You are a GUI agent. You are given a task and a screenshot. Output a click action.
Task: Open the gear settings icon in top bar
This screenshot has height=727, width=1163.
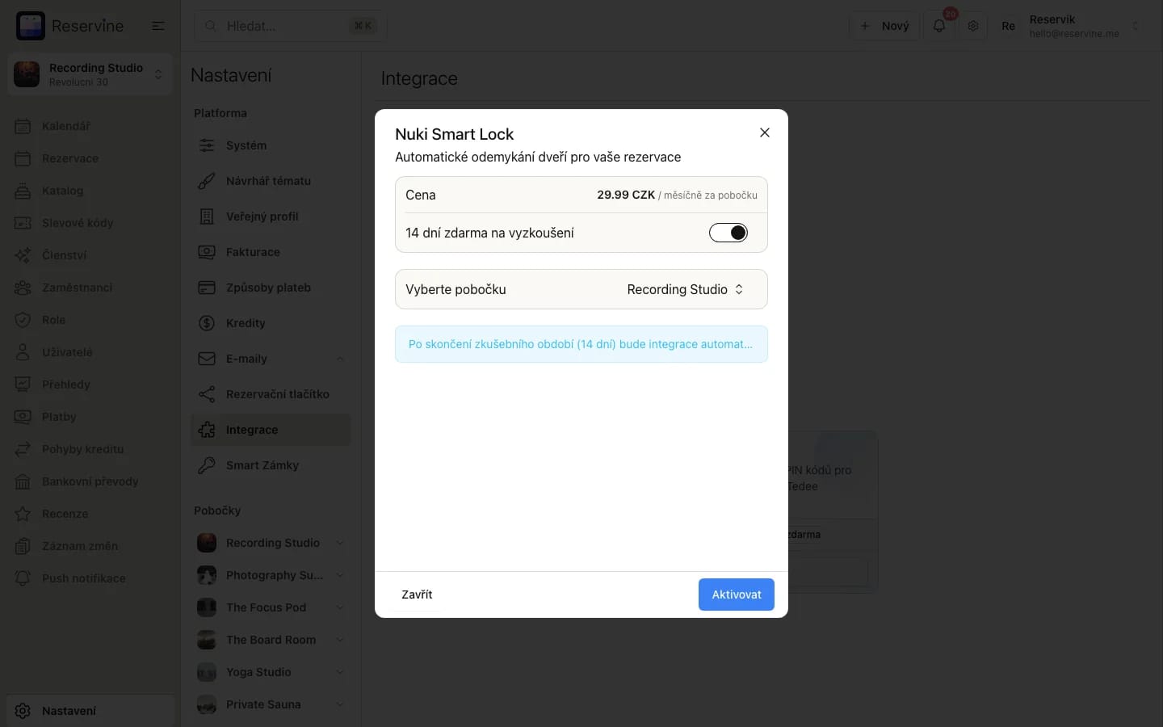click(x=973, y=26)
